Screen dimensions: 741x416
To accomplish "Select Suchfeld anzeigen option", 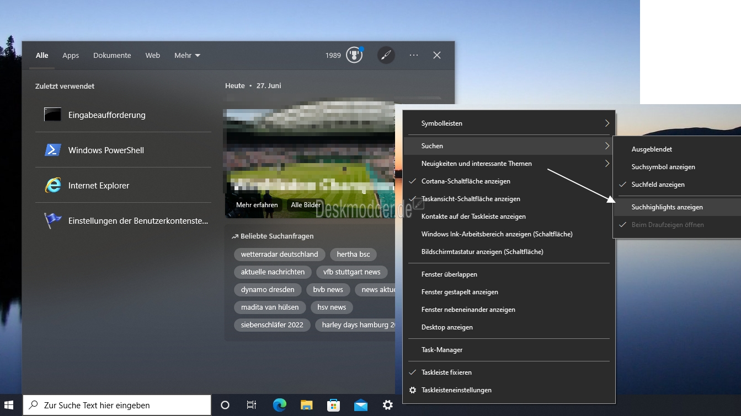I will (x=658, y=185).
